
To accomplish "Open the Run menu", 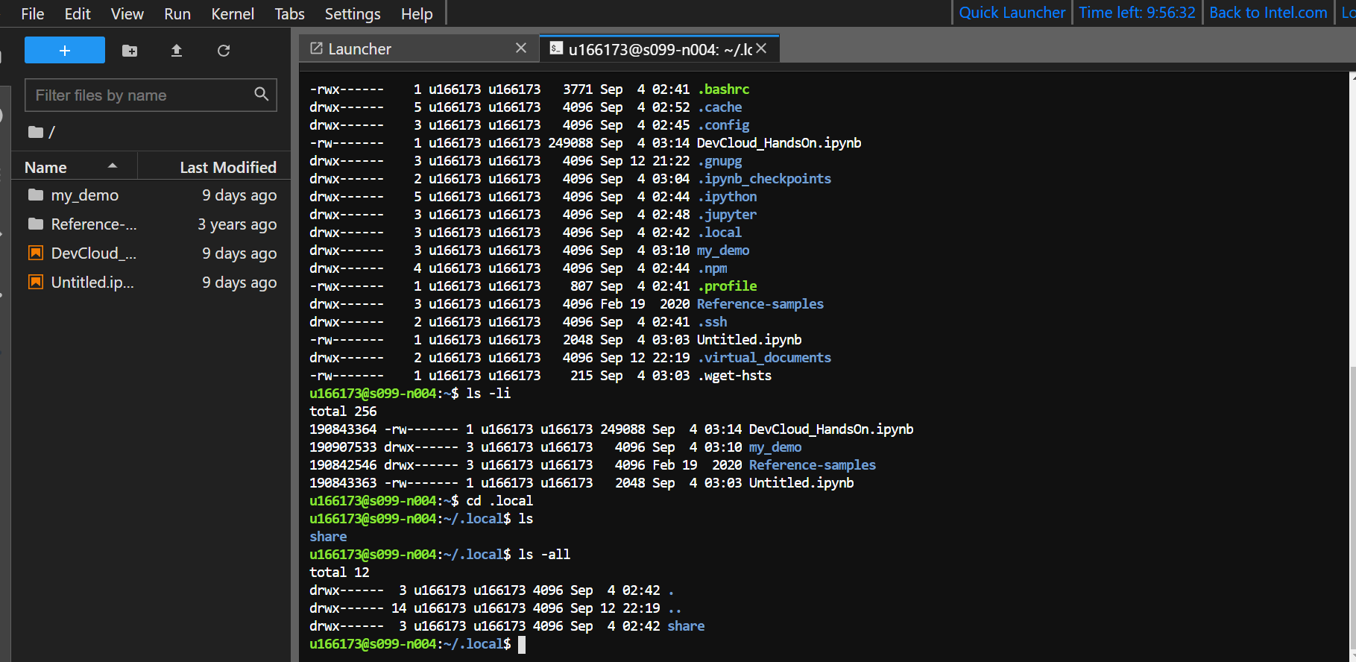I will (x=177, y=13).
